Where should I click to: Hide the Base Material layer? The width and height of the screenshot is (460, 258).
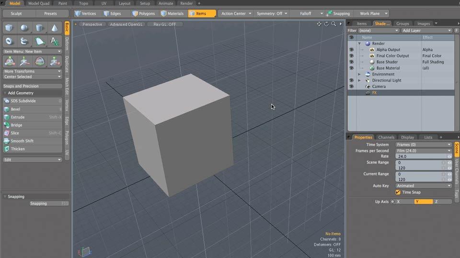351,68
